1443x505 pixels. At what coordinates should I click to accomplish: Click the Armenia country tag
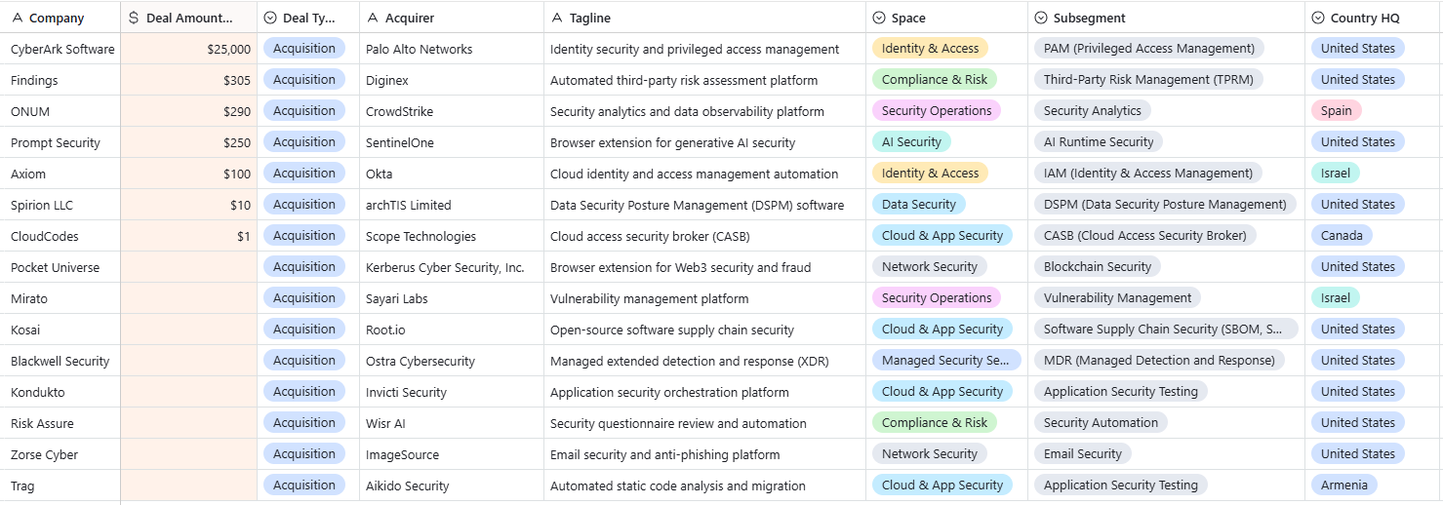(x=1344, y=486)
